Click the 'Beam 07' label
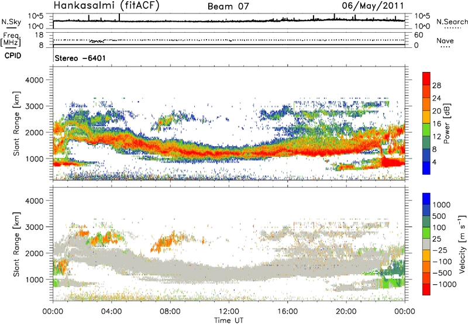The width and height of the screenshot is (468, 324). pyautogui.click(x=228, y=6)
